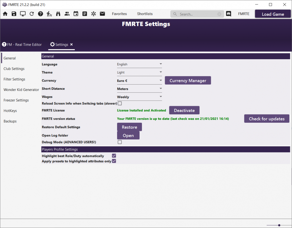Click the Discord icon next to search
This screenshot has height=228, width=292.
pos(229,14)
